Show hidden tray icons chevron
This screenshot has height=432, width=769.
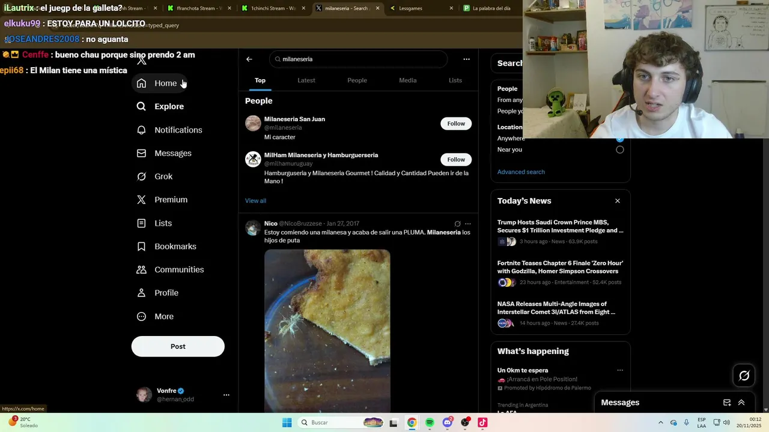coord(661,422)
